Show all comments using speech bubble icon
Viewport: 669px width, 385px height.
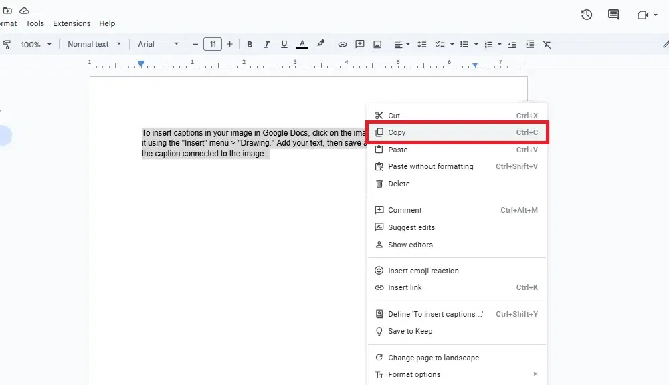click(x=613, y=14)
